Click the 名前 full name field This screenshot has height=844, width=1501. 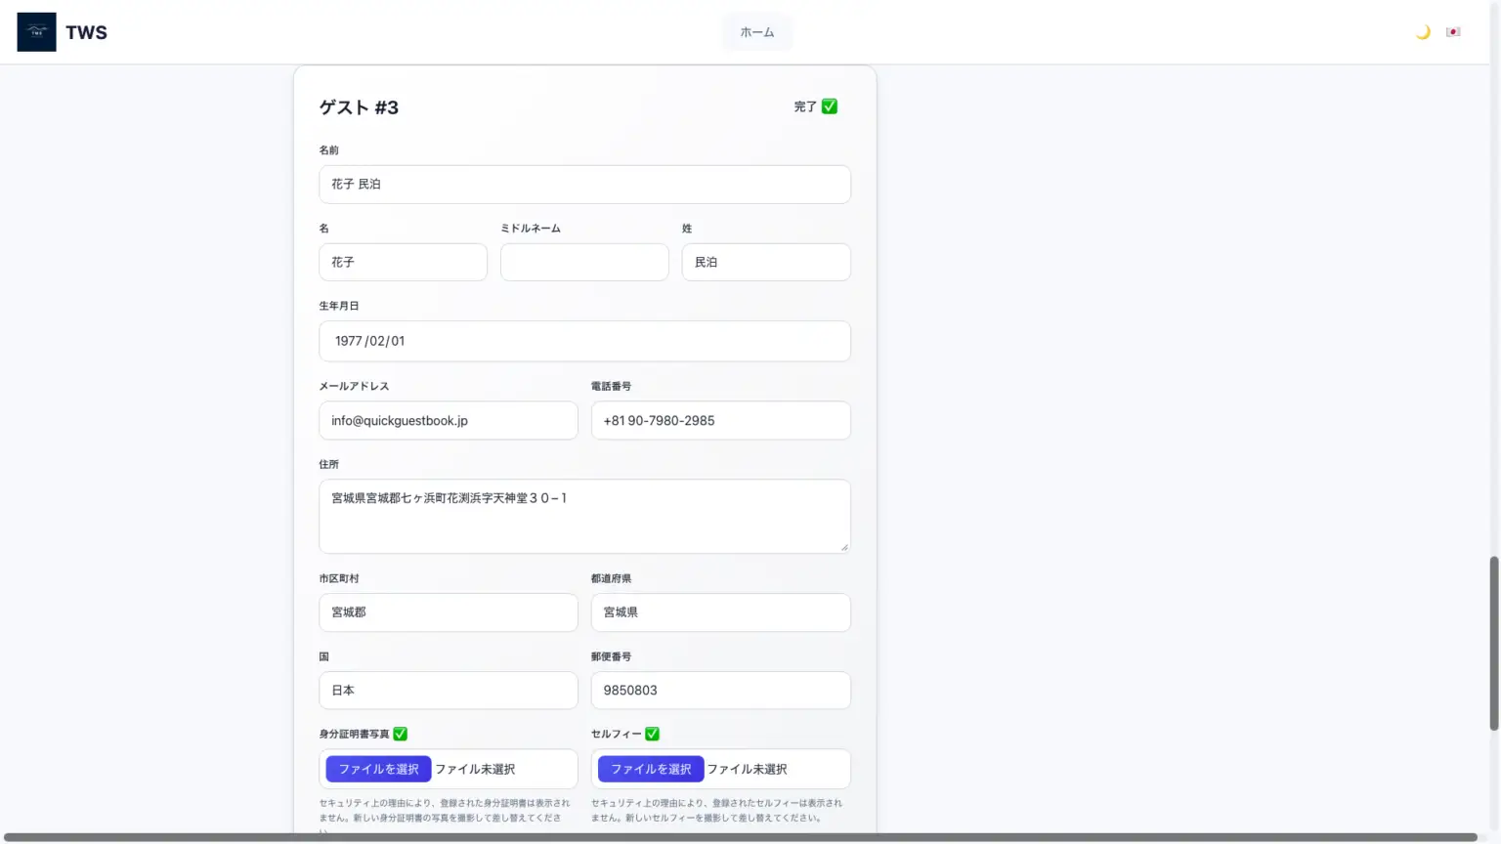pyautogui.click(x=584, y=185)
